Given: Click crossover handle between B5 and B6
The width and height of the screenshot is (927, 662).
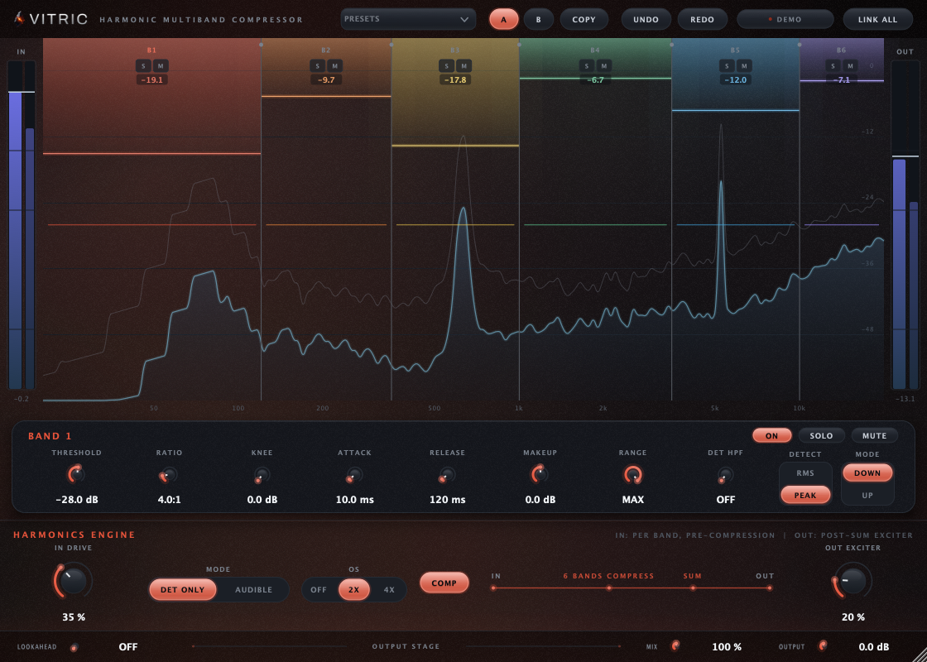Looking at the screenshot, I should pos(800,44).
